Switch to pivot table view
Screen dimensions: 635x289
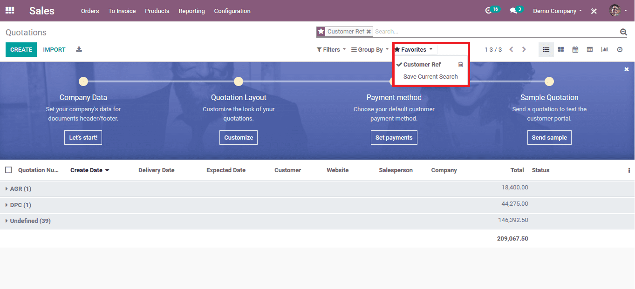pos(590,49)
